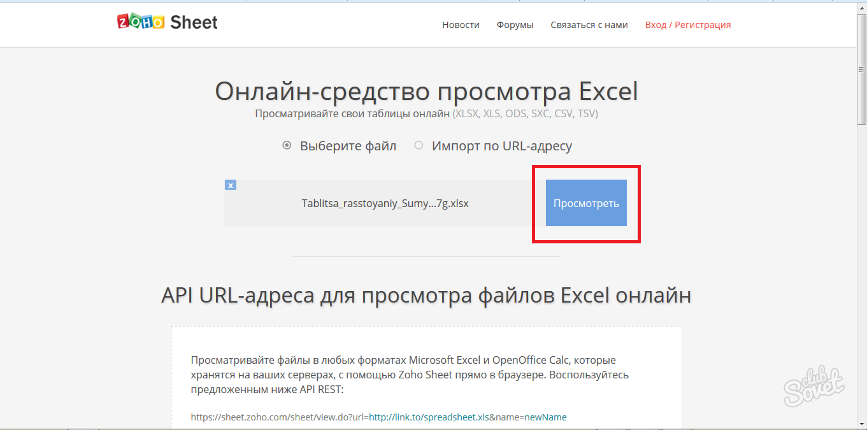Click the "Вход / Регистрация" link
The image size is (867, 430).
pos(688,25)
